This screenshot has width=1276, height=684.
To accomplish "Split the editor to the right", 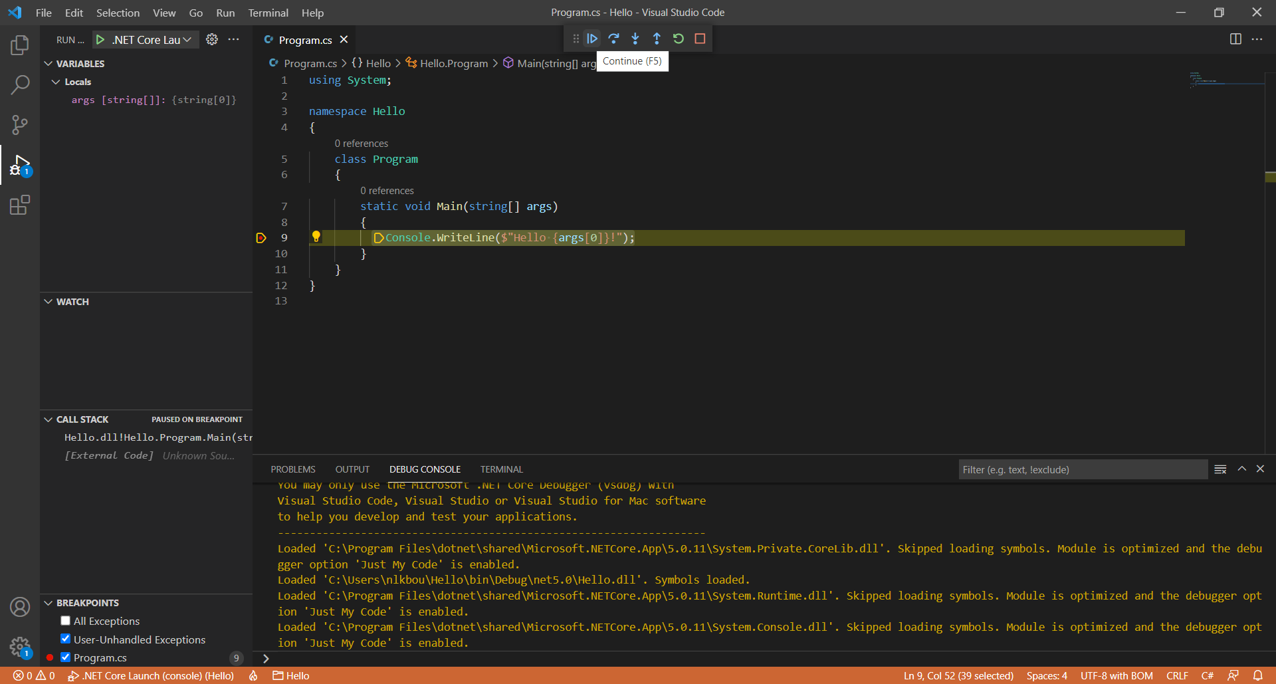I will (1235, 39).
